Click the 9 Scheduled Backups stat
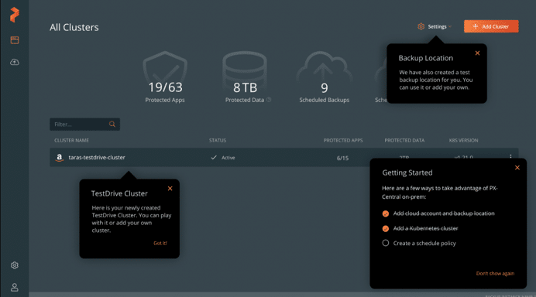 click(324, 88)
